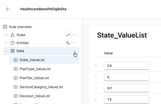Viewport: 161px width, 104px height.
Task: Grab the drag handle of the NY row
Action: (96, 88)
